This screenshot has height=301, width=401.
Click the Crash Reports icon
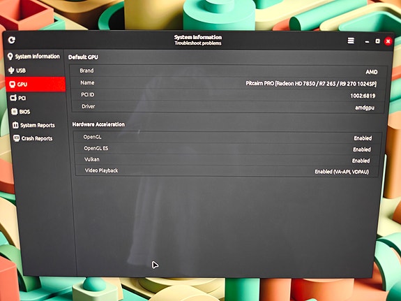16,138
